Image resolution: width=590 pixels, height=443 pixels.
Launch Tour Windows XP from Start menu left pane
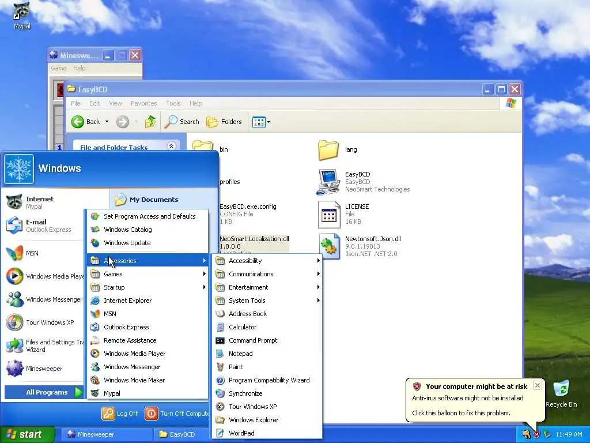click(44, 322)
